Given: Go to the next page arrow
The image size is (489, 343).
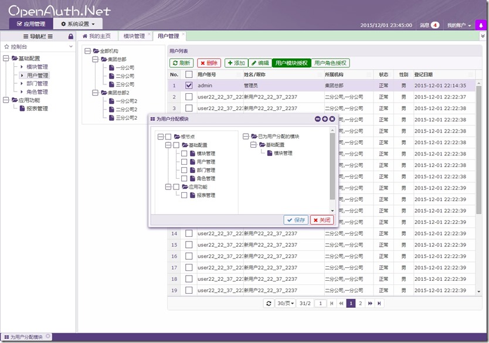Looking at the screenshot, I should coord(370,303).
